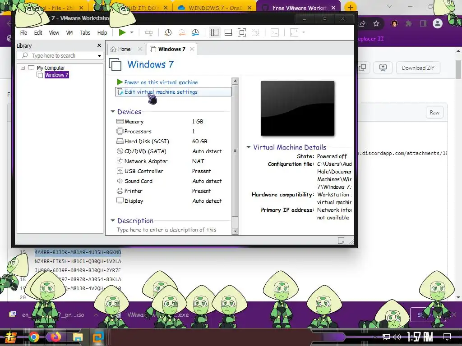Click the devices pane scroll down arrow
462x346 pixels.
click(235, 231)
